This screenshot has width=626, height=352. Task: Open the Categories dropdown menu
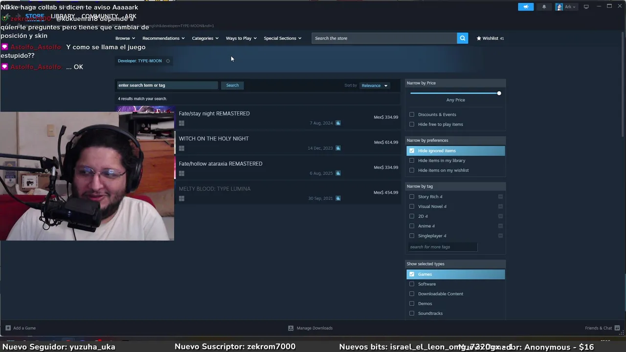click(205, 38)
